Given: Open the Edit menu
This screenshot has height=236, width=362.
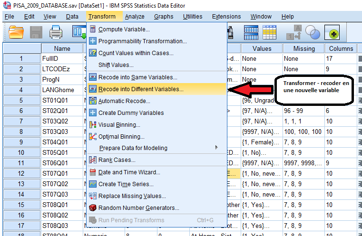Looking at the screenshot, I should click(x=29, y=17).
